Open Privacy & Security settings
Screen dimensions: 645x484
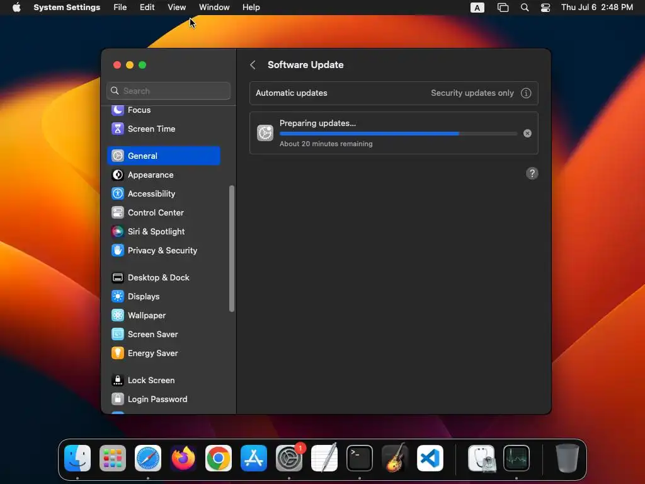(163, 251)
